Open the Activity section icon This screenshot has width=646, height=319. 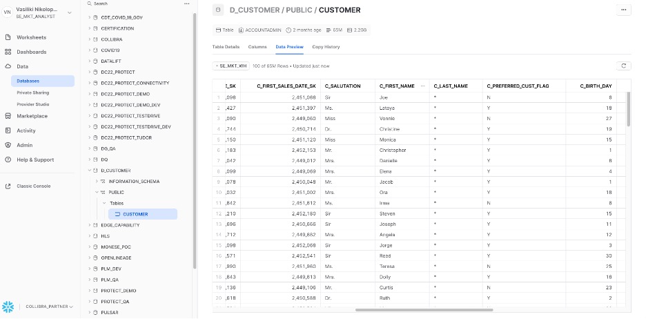click(x=8, y=130)
